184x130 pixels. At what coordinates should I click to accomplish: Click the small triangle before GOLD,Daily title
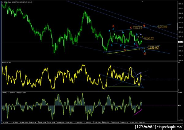coord(3,2)
